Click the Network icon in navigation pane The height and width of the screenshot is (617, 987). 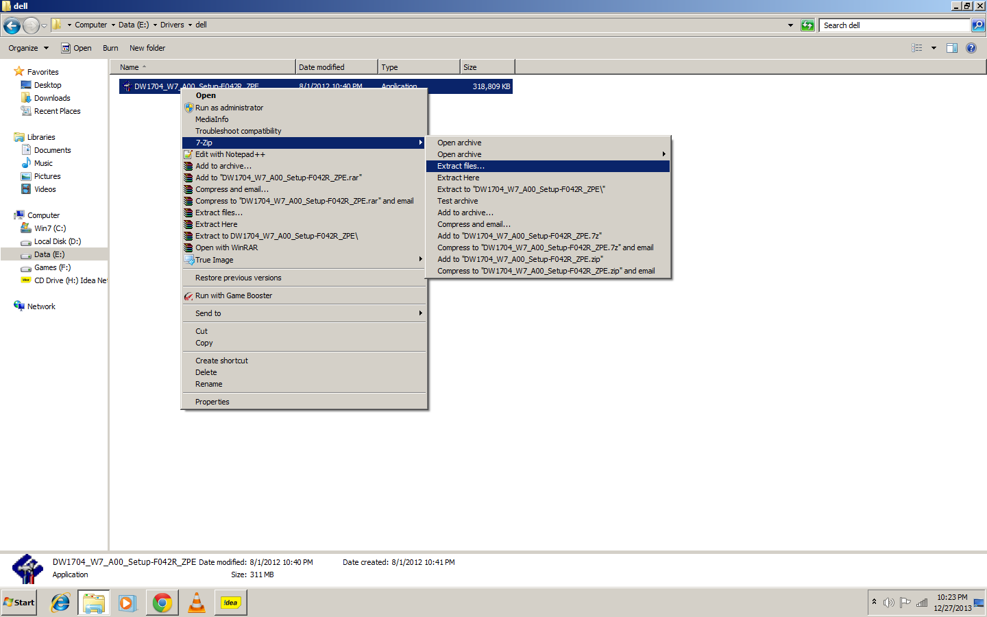click(19, 306)
